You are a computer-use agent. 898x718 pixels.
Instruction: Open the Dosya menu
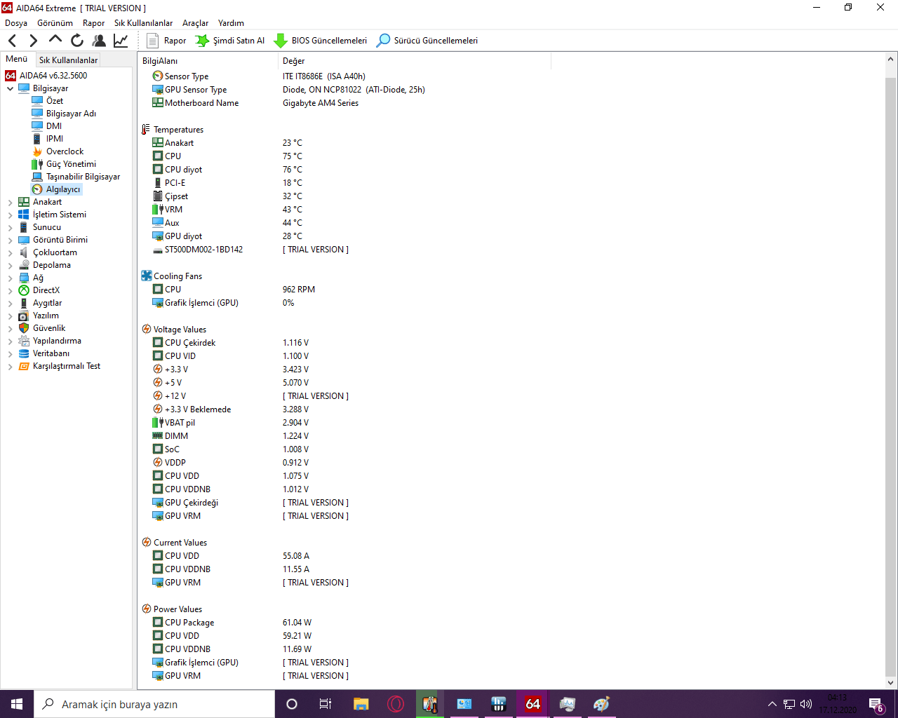(x=16, y=23)
